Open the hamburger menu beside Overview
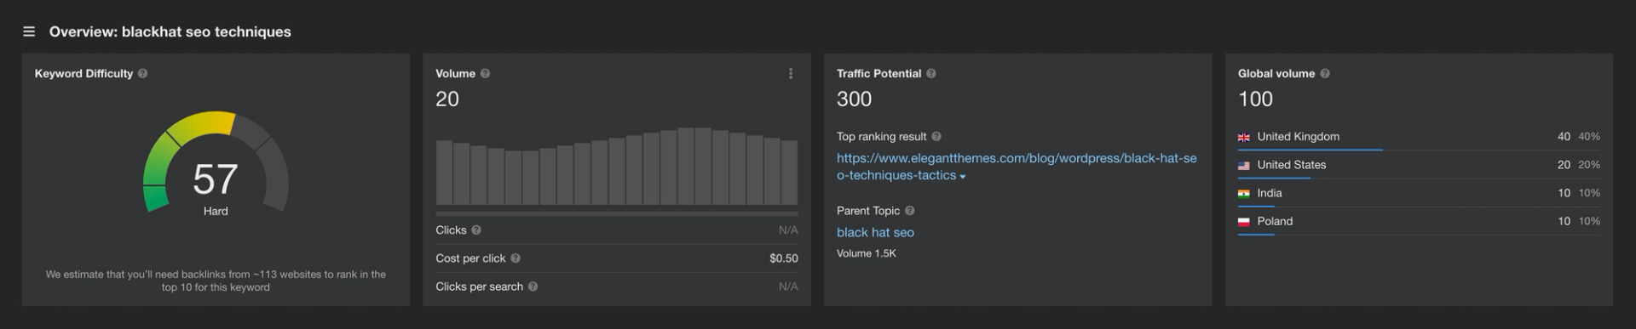The height and width of the screenshot is (329, 1636). [29, 31]
